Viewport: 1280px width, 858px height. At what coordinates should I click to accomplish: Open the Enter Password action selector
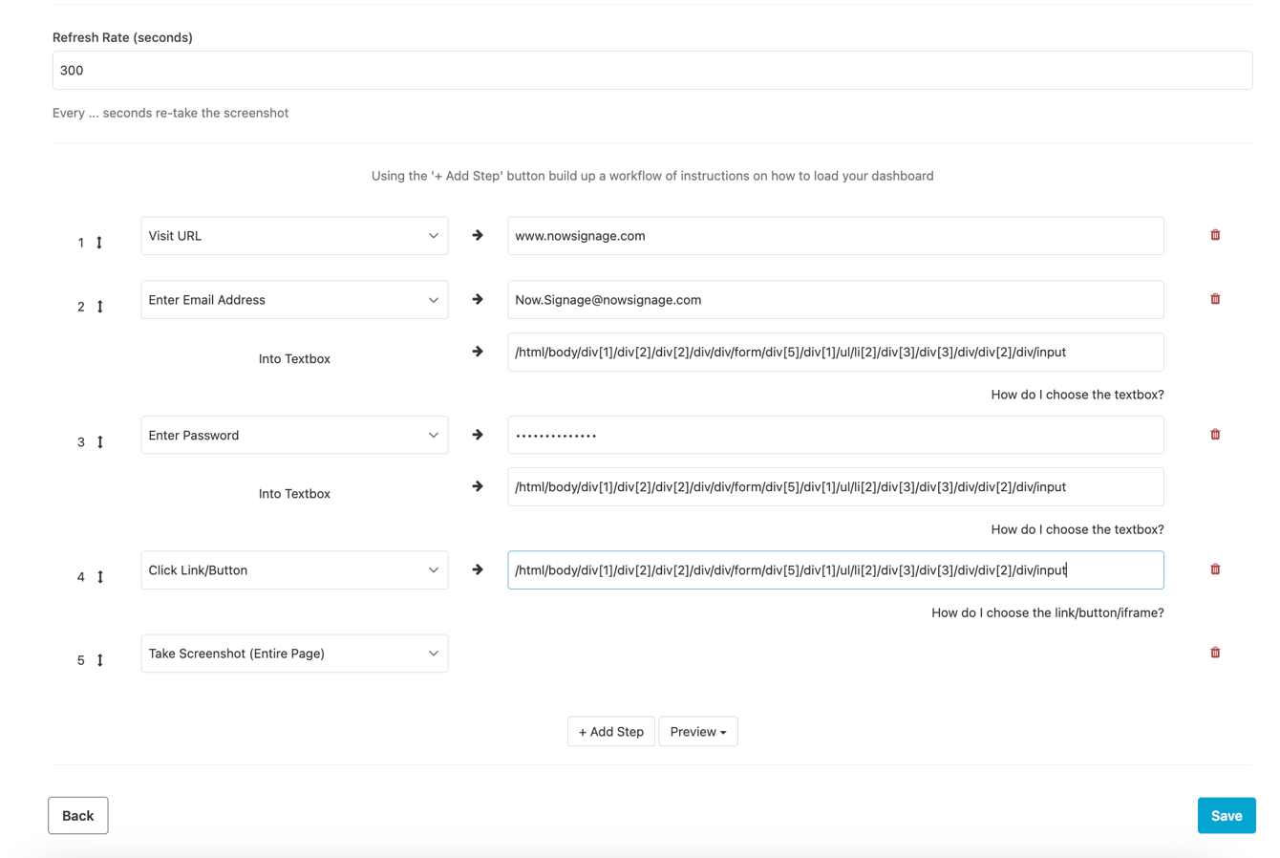coord(294,435)
